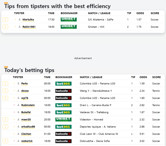Open the wp76 tipster profile

tap(25, 98)
